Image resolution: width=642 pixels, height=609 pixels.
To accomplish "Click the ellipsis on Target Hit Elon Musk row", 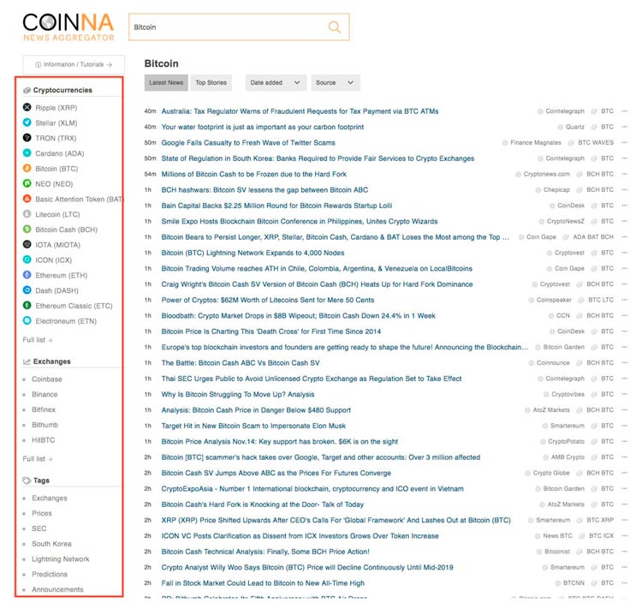I will (624, 426).
